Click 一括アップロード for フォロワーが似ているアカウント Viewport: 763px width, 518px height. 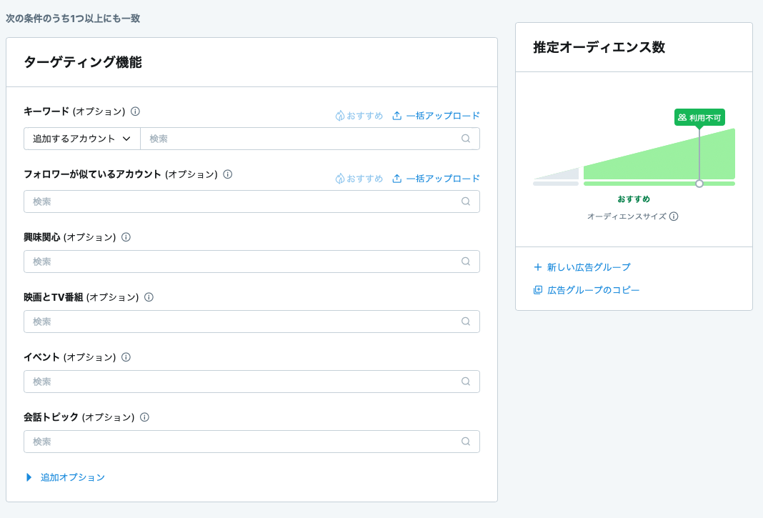click(x=436, y=178)
